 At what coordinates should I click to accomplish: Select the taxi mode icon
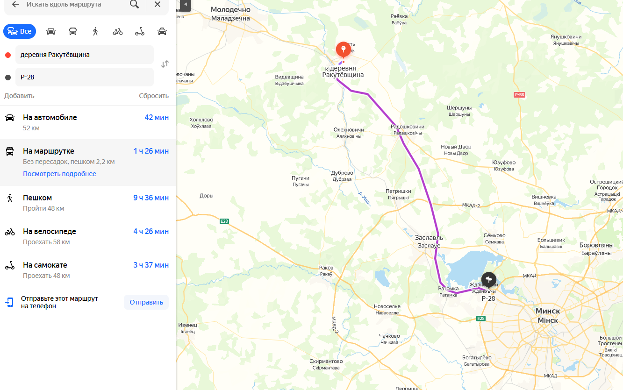[x=162, y=31]
